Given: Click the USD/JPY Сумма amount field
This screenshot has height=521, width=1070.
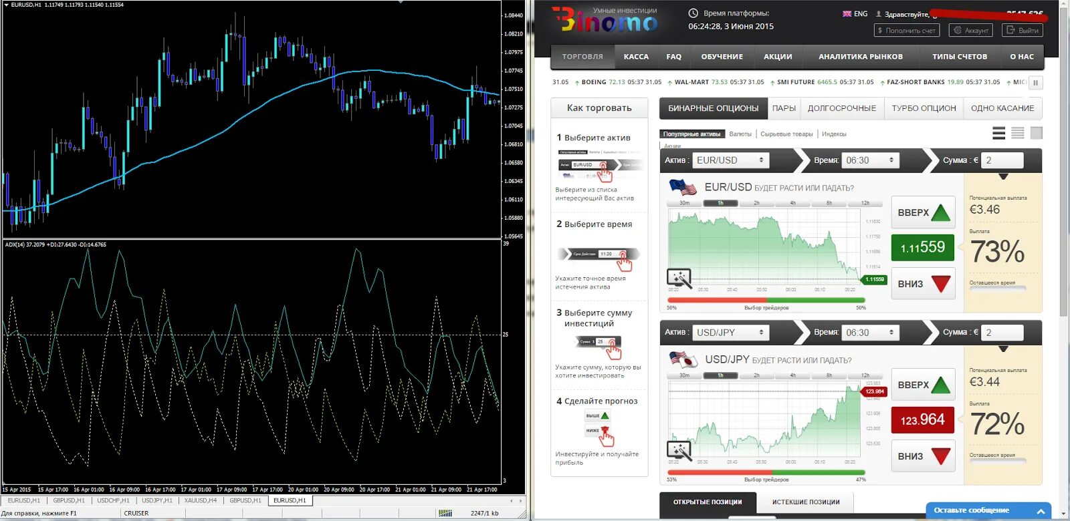Looking at the screenshot, I should tap(1002, 333).
